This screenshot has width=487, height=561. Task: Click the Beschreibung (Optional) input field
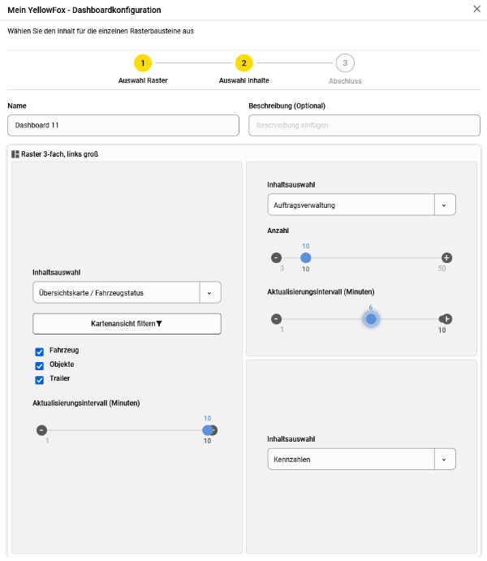coord(364,125)
